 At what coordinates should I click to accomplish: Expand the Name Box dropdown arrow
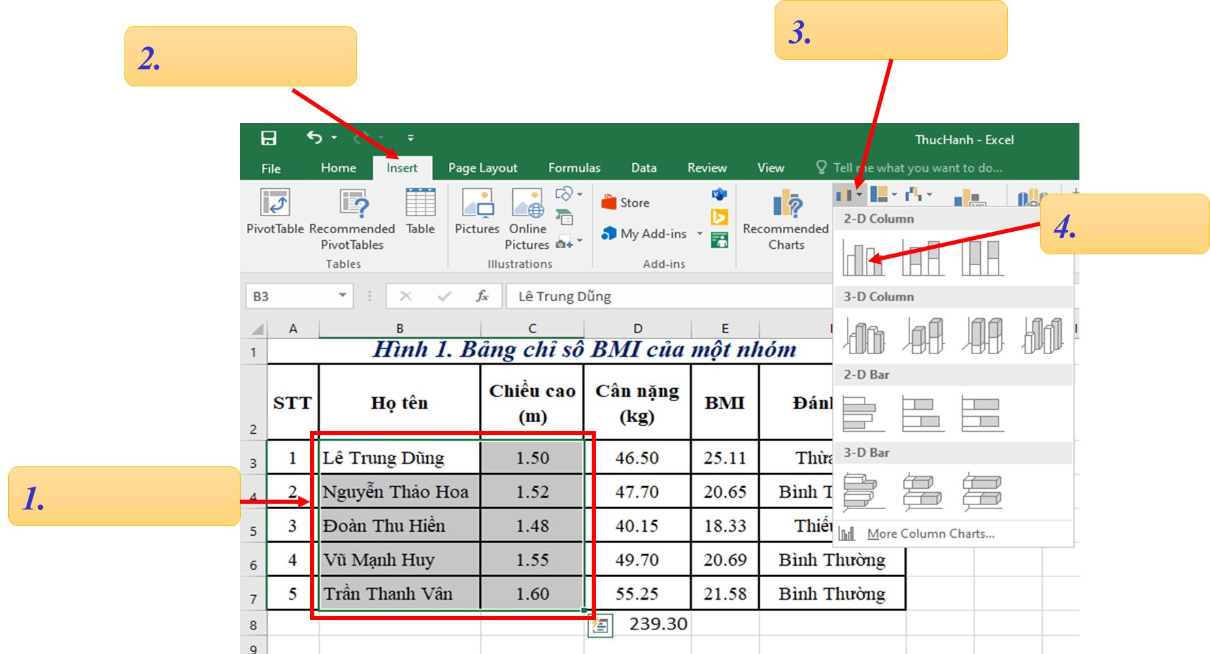tap(343, 296)
